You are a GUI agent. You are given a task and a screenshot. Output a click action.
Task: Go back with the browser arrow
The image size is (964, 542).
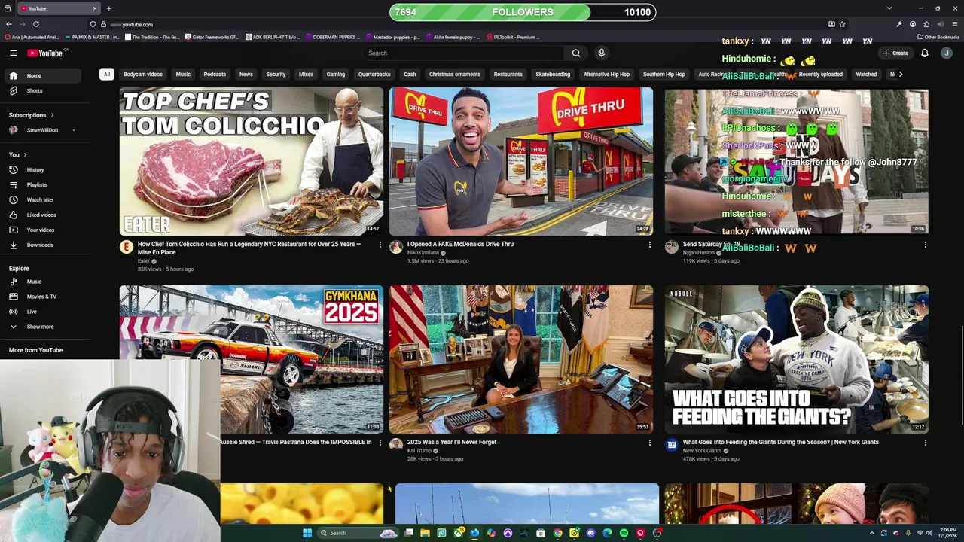tap(9, 24)
